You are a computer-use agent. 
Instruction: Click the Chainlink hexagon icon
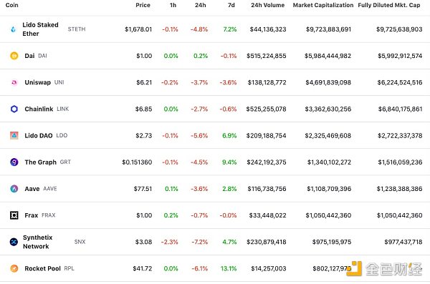(14, 109)
